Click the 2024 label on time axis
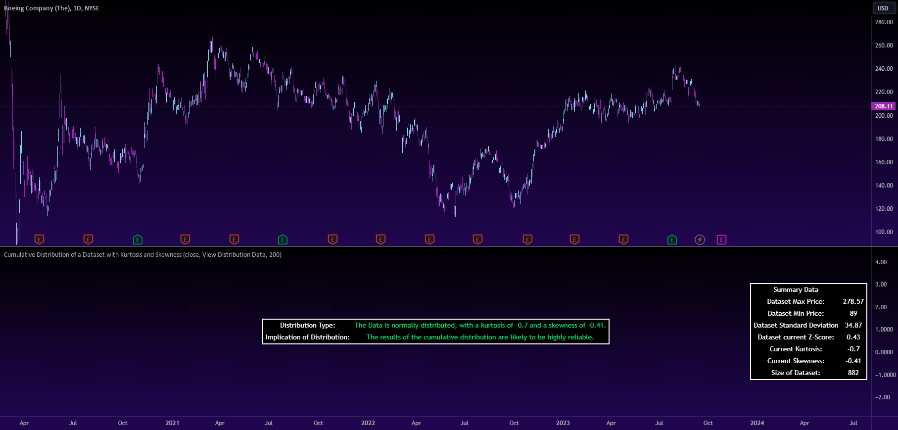 pos(757,423)
